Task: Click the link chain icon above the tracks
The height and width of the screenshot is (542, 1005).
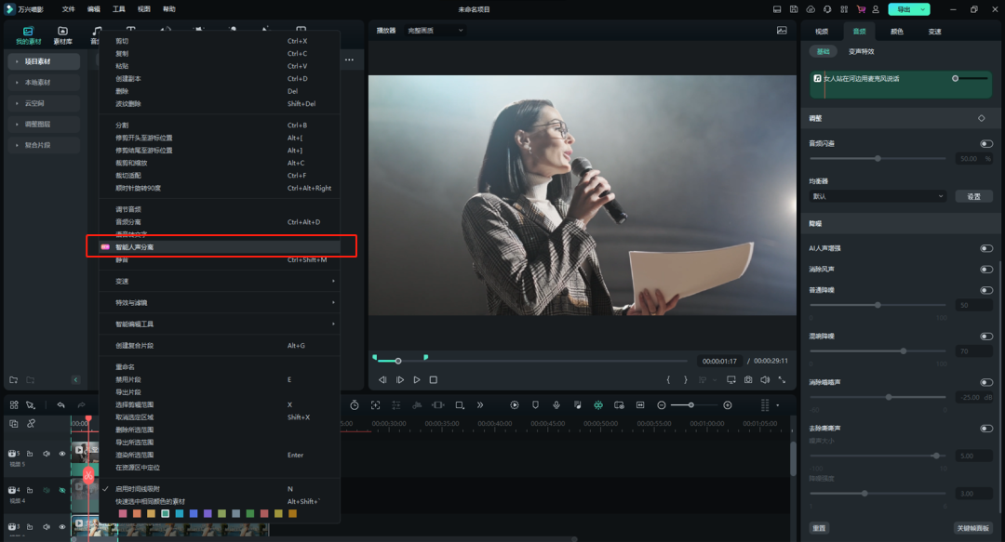Action: coord(31,424)
